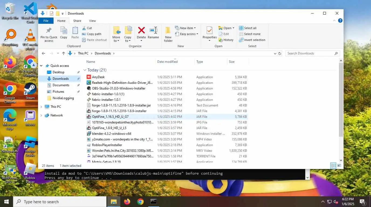Open the Copy to dropdown
This screenshot has width=371, height=207.
(x=128, y=34)
